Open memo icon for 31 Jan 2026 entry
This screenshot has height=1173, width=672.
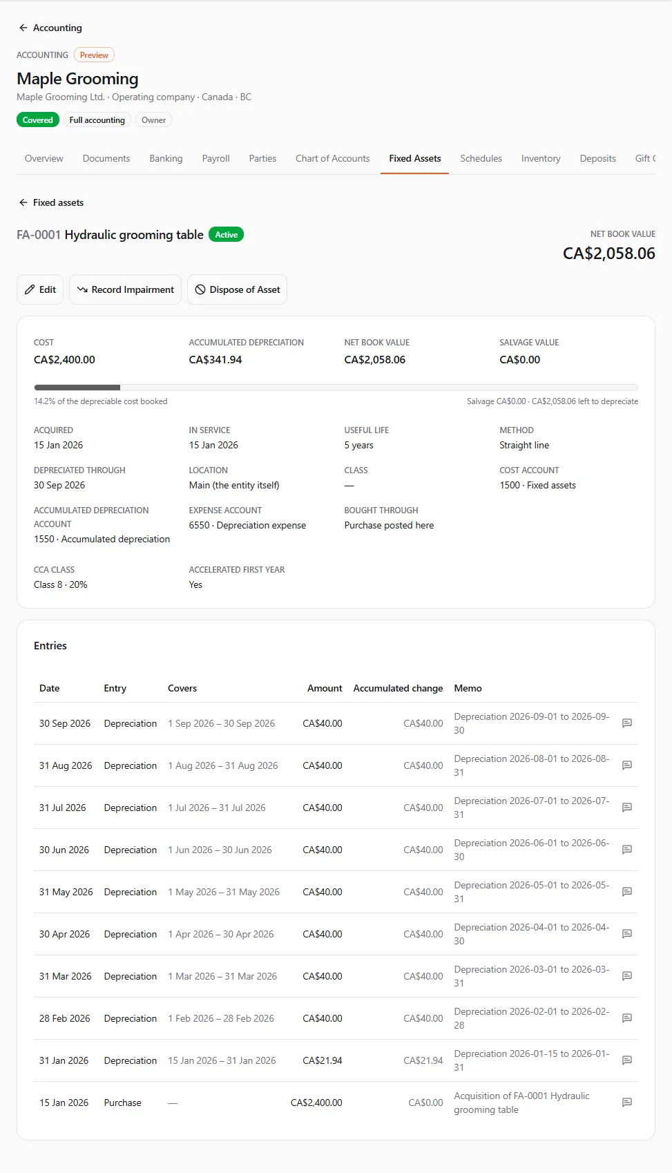tap(627, 1060)
